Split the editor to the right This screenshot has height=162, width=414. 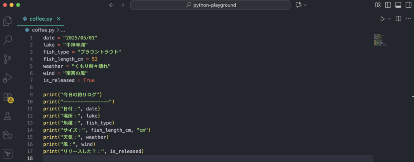pos(398,19)
